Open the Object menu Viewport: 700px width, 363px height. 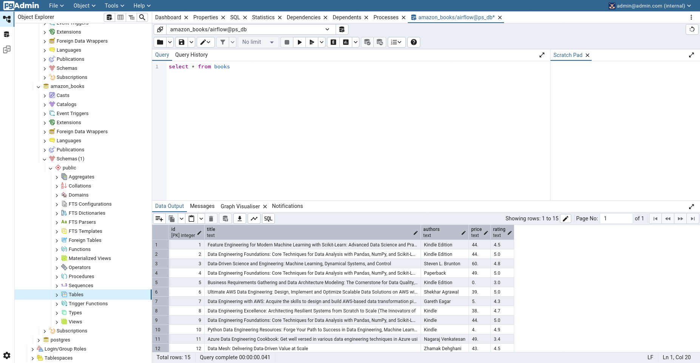pos(84,6)
